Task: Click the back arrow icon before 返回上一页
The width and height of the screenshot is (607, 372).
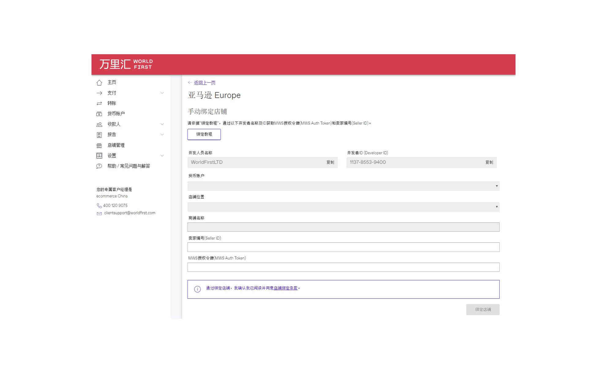Action: tap(190, 83)
